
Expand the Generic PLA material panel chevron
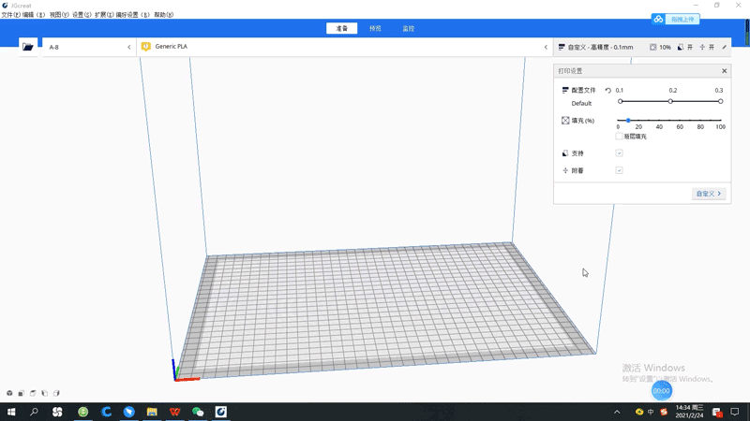[546, 47]
